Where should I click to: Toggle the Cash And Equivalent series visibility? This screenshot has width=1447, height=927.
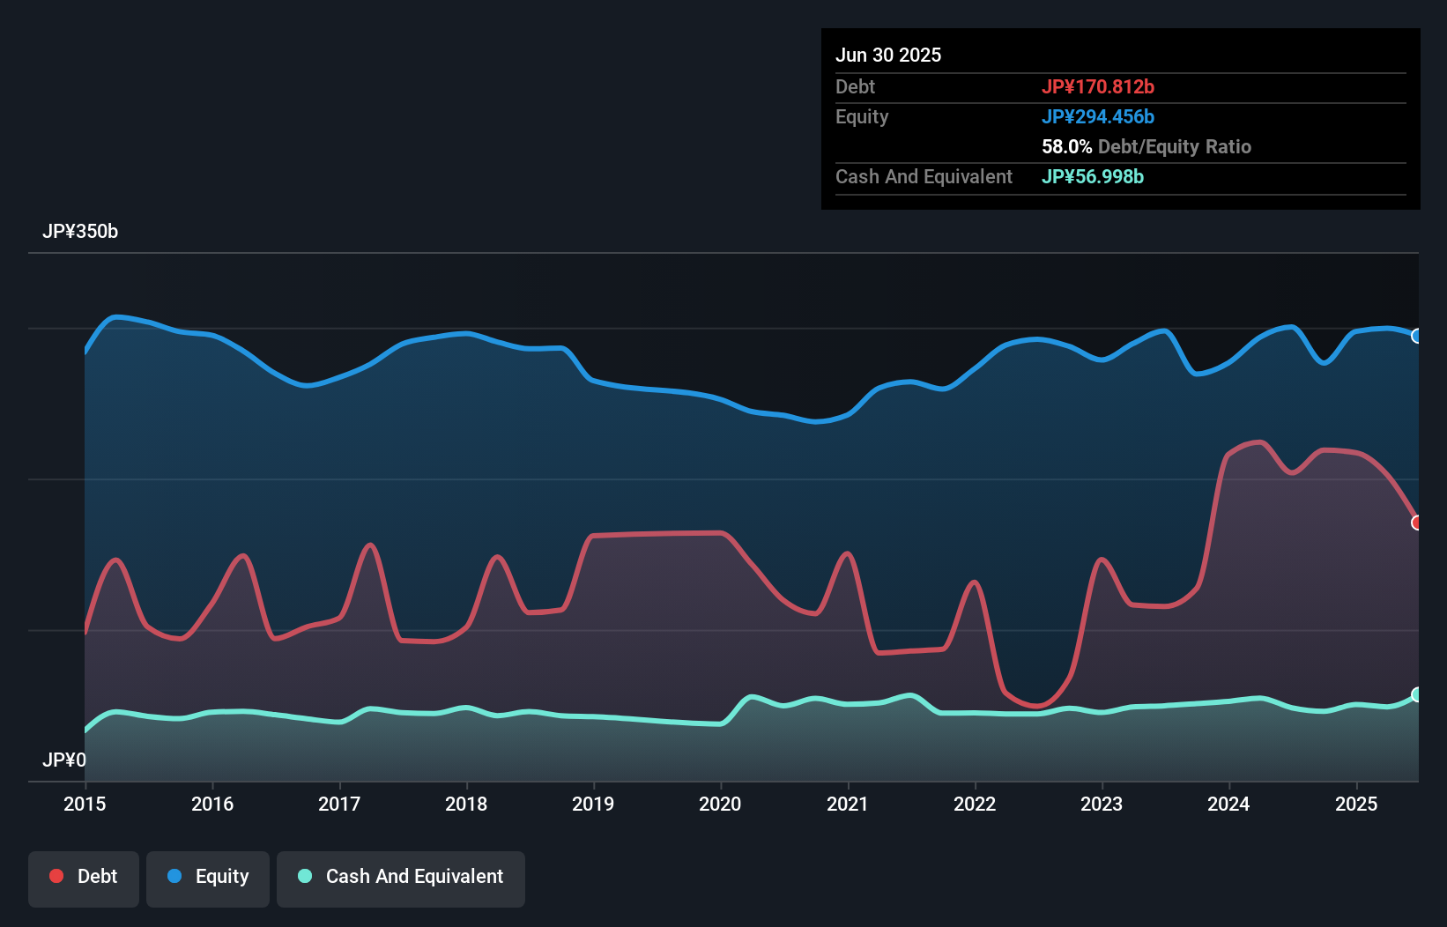click(401, 878)
